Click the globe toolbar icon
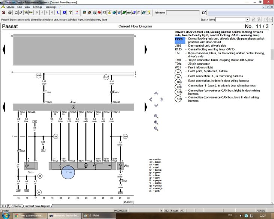Screen dimensions: 274x219 (114, 13)
